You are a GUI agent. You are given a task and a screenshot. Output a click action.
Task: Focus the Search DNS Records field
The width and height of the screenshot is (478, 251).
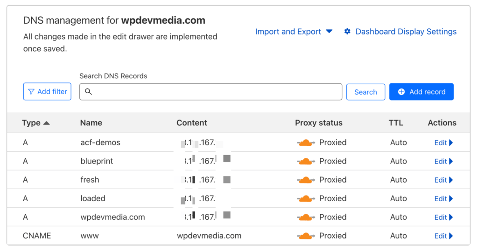[x=211, y=92]
